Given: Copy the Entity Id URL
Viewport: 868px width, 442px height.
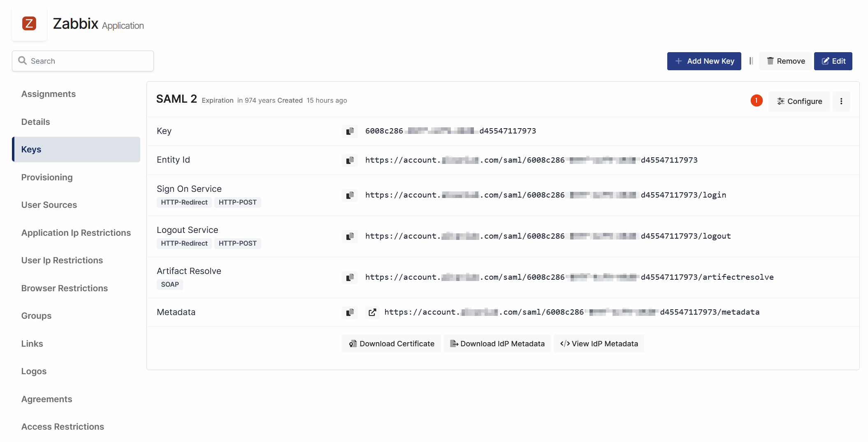Looking at the screenshot, I should point(350,160).
